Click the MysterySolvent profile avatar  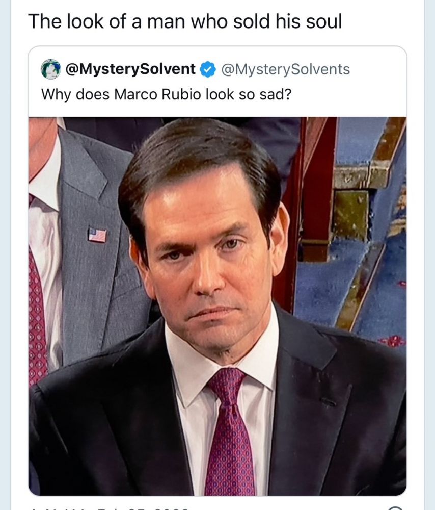51,69
